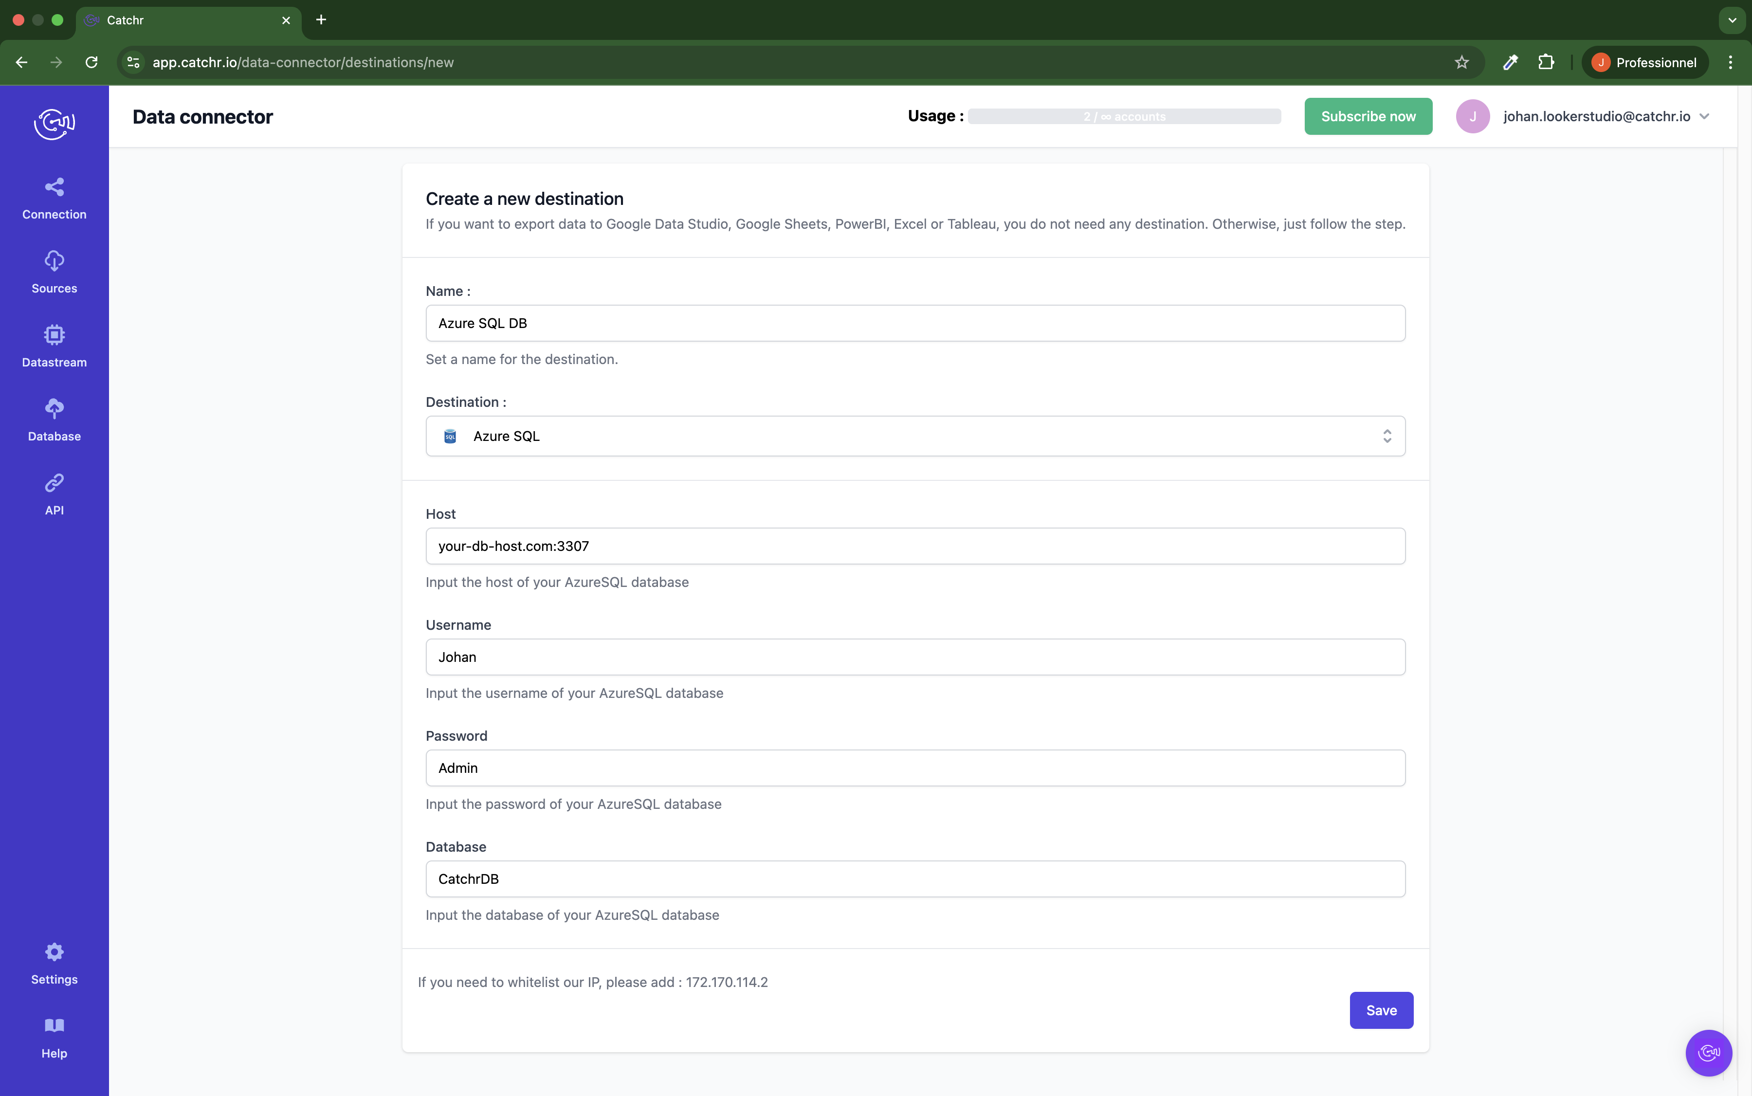Click the Connection label in the sidebar
Image resolution: width=1752 pixels, height=1096 pixels.
[x=55, y=215]
